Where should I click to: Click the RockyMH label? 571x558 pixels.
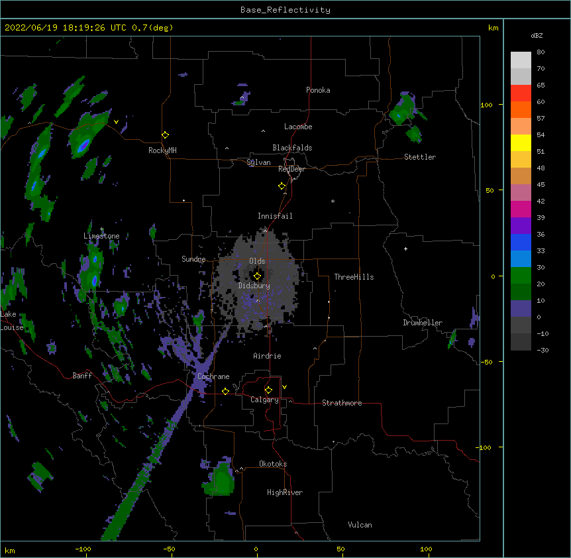[x=162, y=150]
